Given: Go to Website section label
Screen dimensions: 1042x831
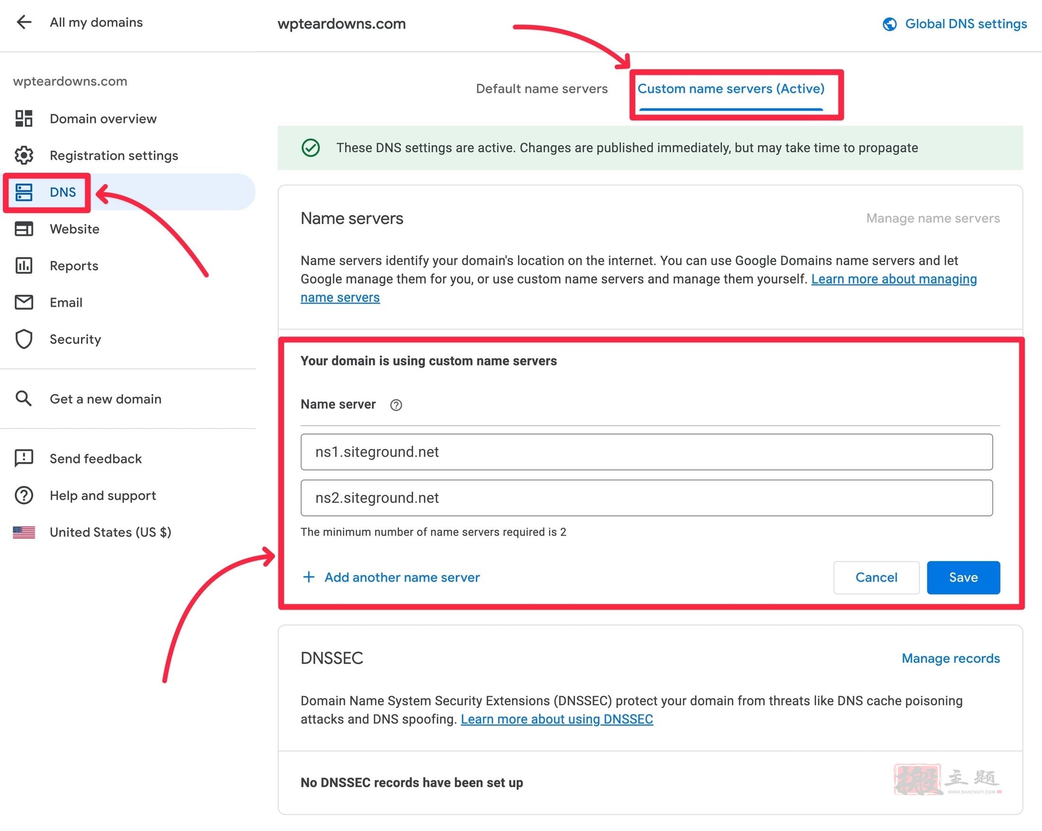Looking at the screenshot, I should point(74,229).
